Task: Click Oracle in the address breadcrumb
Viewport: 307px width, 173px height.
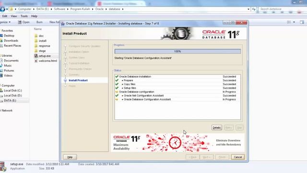Action: pos(99,9)
